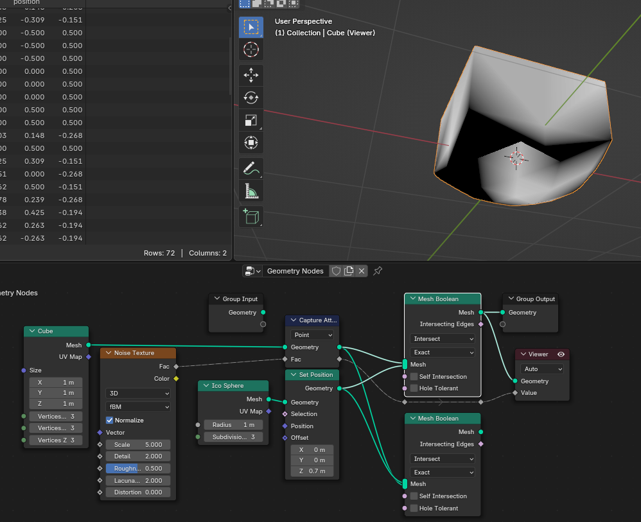Activate the 3D Cursor tool
The image size is (641, 522).
click(250, 49)
